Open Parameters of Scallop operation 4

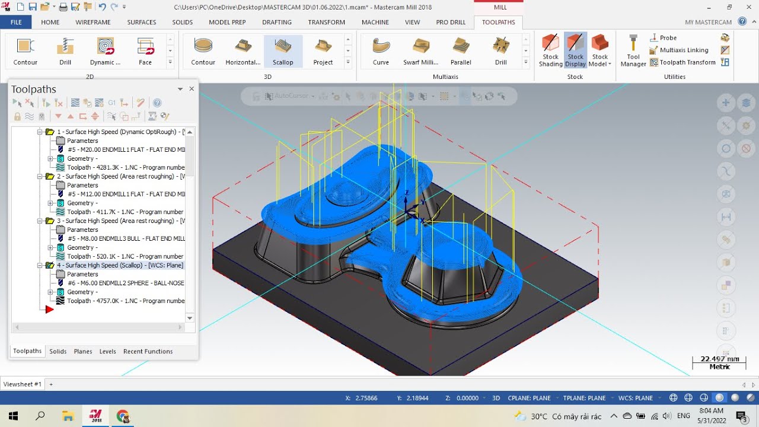tap(82, 274)
